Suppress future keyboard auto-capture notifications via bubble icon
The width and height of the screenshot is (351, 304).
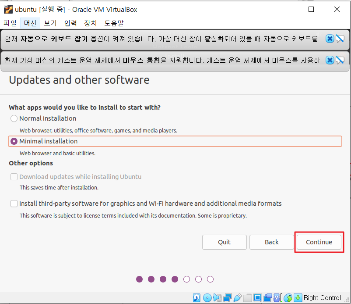(340, 39)
